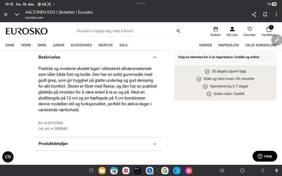Open the SALG menu
The width and height of the screenshot is (282, 176).
(123, 45)
